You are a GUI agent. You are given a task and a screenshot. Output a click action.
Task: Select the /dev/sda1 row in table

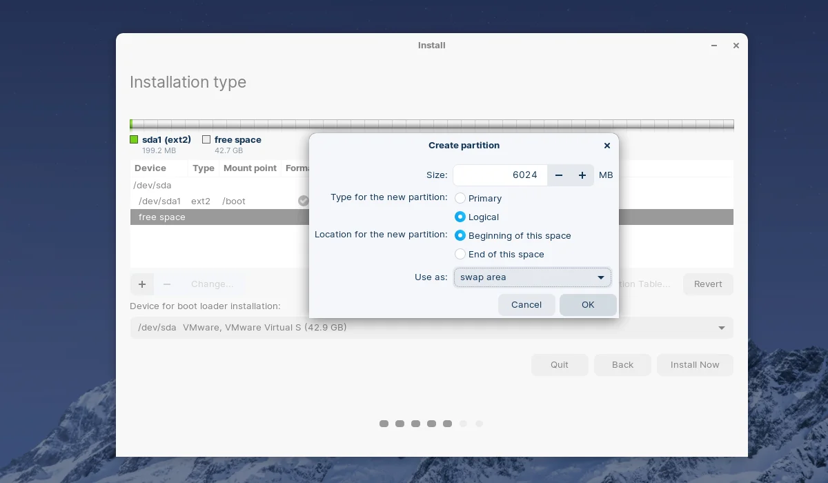207,201
